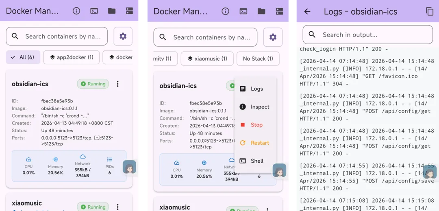This screenshot has width=439, height=211.
Task: Tap xiaomusic Running badge on All (6) screen
Action: tap(93, 207)
